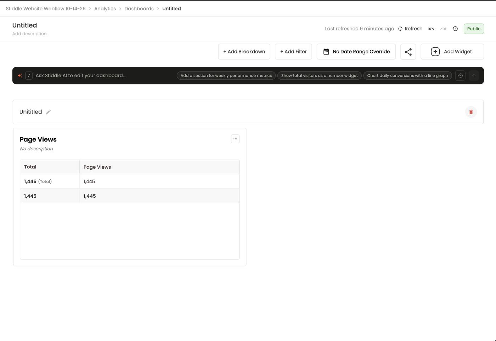This screenshot has height=341, width=496.
Task: Delete the Unititled section with trash icon
Action: pos(471,112)
